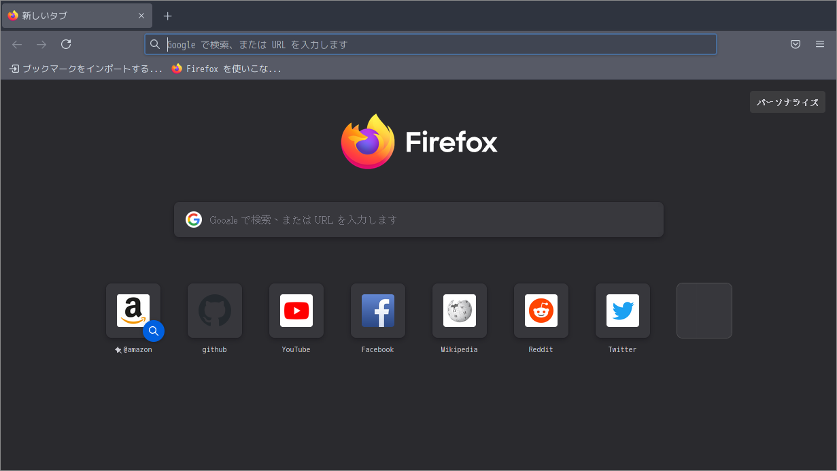Click the large Firefox logo

pos(368,141)
